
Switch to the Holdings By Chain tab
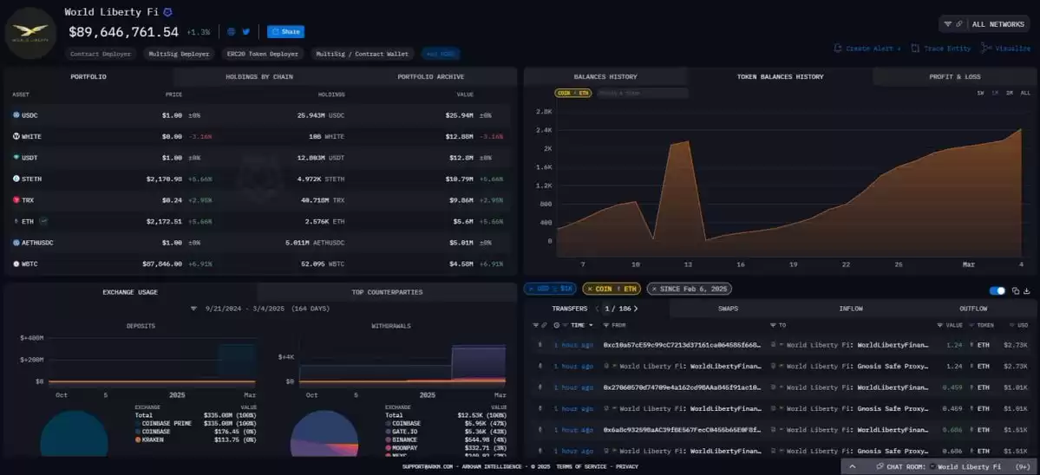click(x=258, y=77)
